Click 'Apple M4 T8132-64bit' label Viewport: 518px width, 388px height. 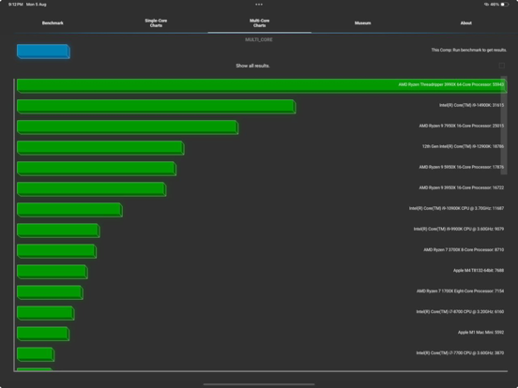click(x=479, y=271)
